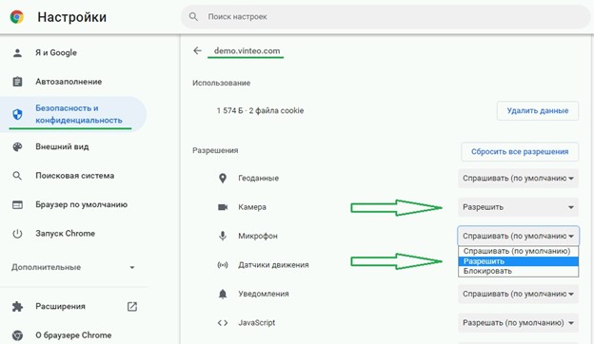Click the shield icon for Безопасность

[17, 114]
